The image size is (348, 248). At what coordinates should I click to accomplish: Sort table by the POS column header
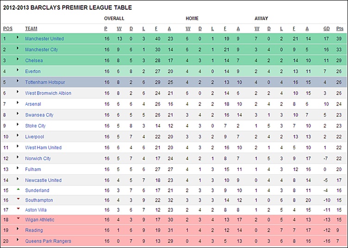[8, 29]
